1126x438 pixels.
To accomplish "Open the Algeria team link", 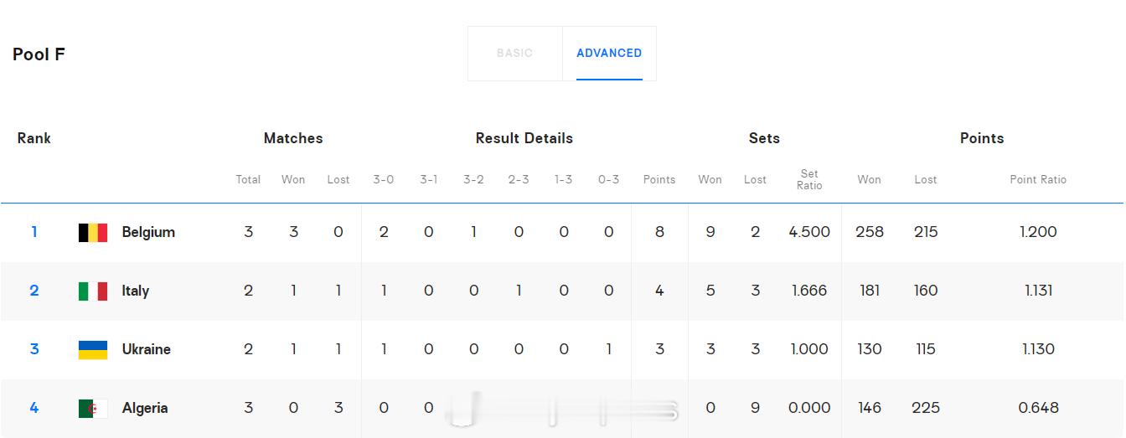I will pyautogui.click(x=145, y=408).
